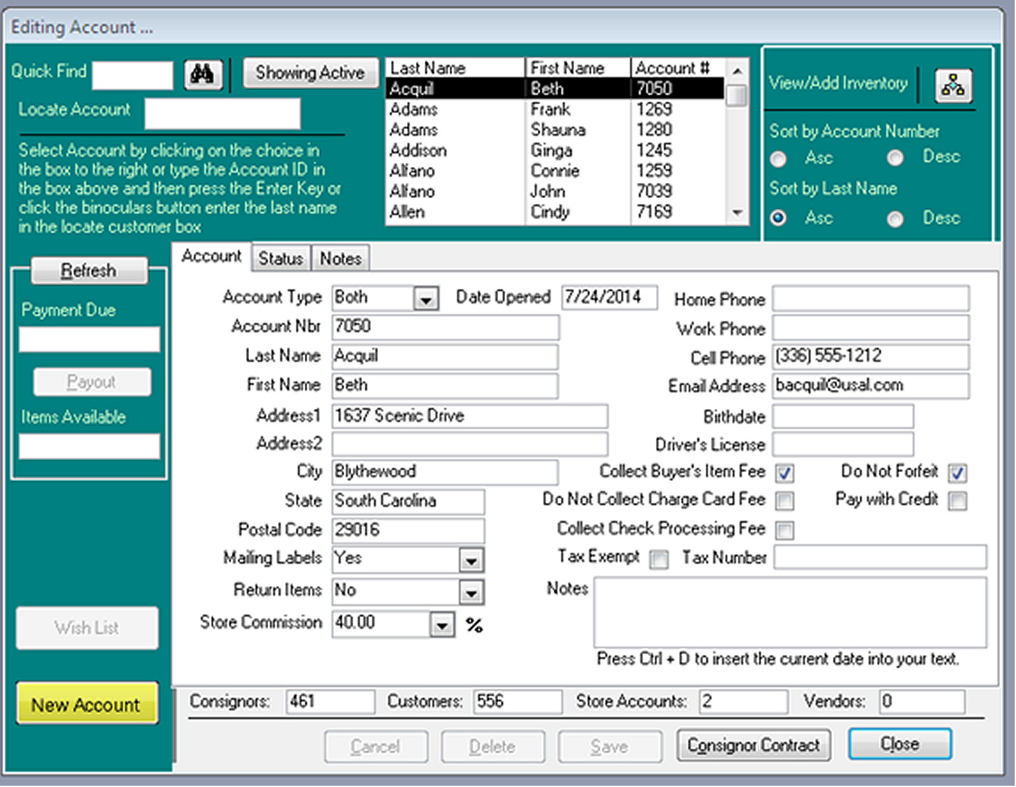The height and width of the screenshot is (787, 1016).
Task: Expand the Store Commission dropdown
Action: coord(442,625)
